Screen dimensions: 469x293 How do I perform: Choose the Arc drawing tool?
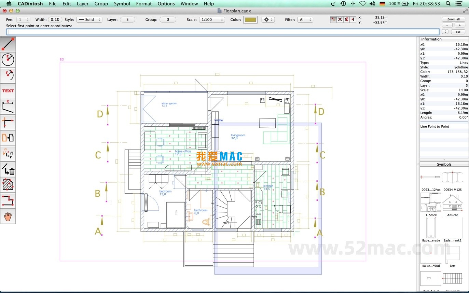click(8, 75)
